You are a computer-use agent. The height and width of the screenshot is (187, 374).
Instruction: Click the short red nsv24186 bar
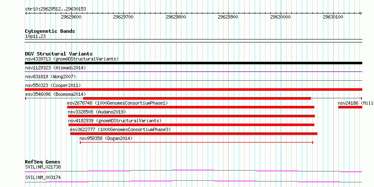(x=350, y=107)
